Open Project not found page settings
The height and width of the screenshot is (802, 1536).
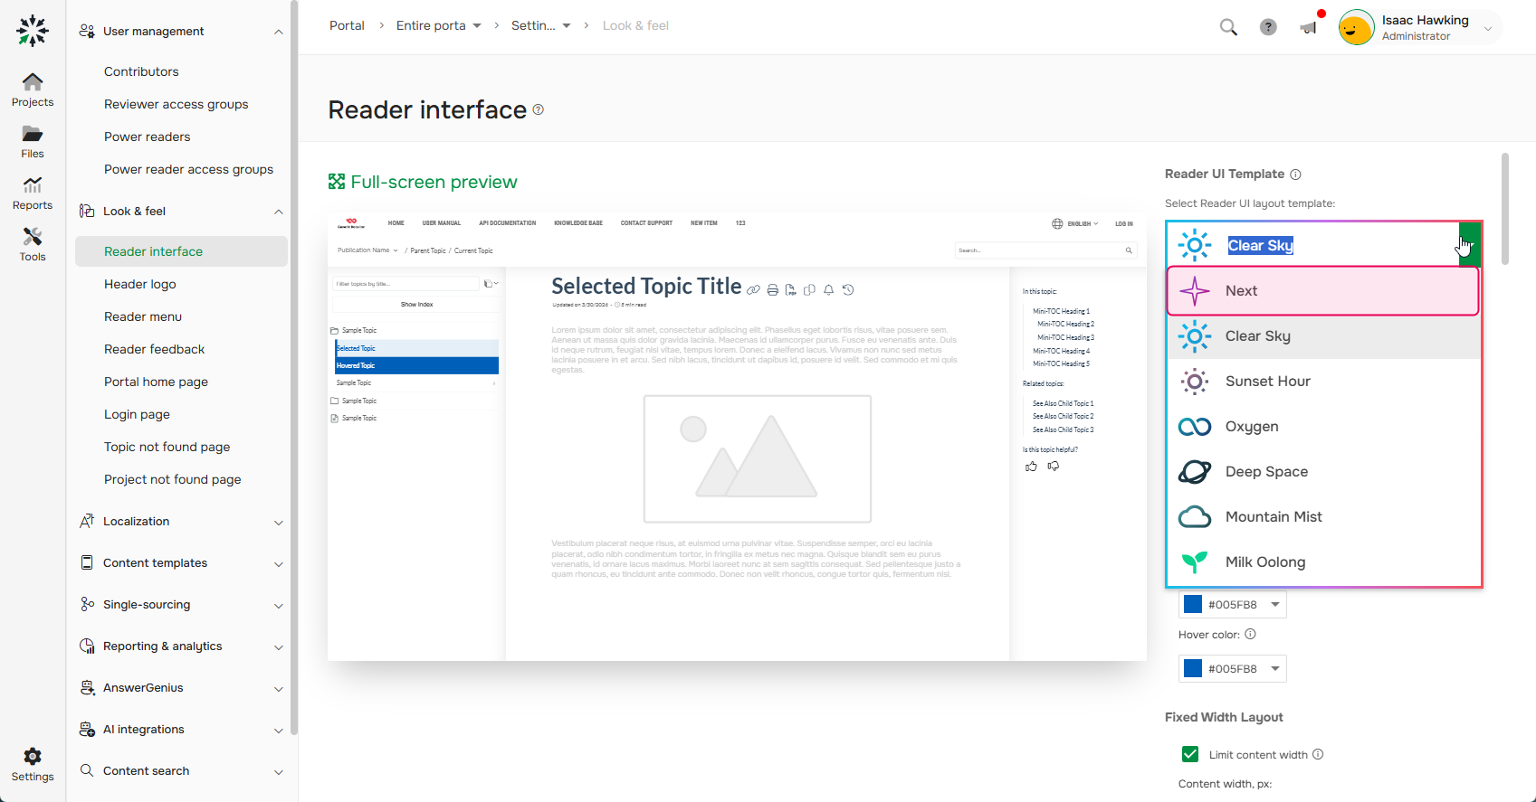173,479
